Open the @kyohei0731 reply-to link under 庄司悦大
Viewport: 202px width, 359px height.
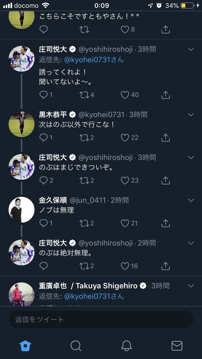click(x=94, y=59)
